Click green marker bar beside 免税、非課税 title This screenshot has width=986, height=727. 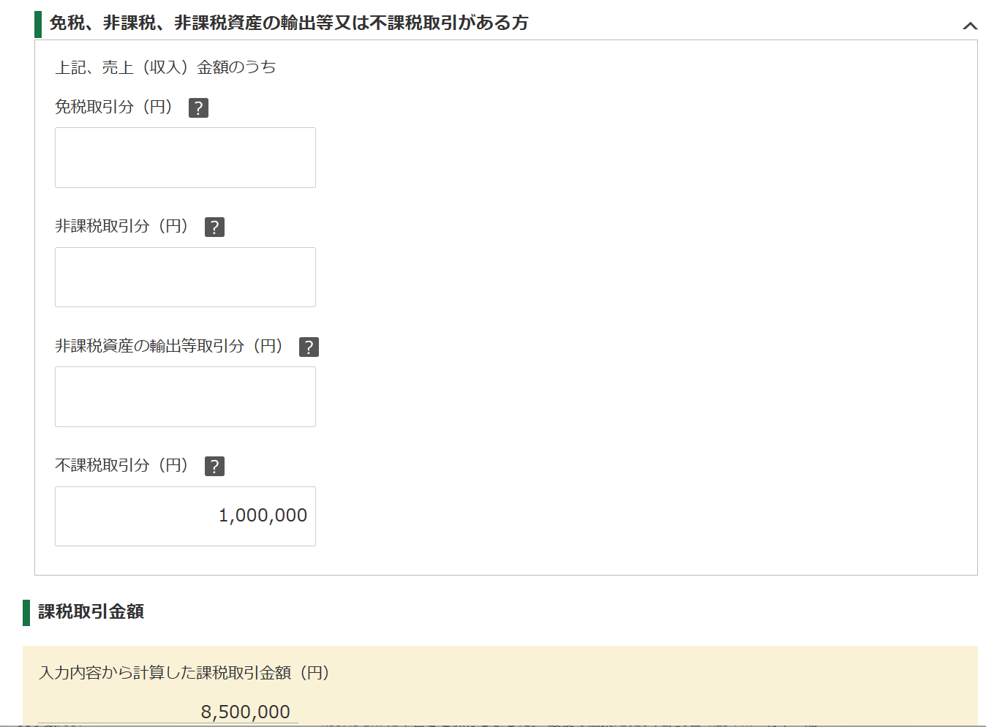coord(38,24)
